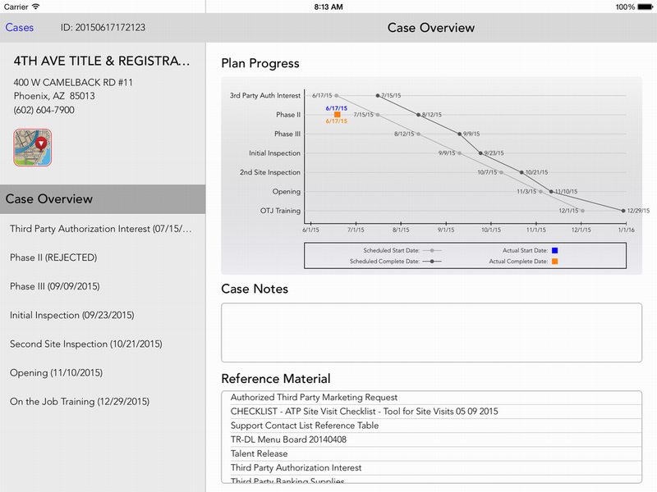
Task: Select the orange actual-date square on Phase II
Action: [337, 114]
